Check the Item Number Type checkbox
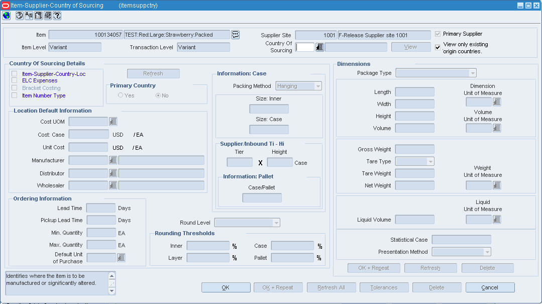The image size is (542, 304). point(14,95)
